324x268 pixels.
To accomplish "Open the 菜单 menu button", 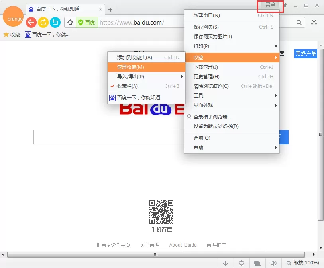I will pyautogui.click(x=270, y=5).
